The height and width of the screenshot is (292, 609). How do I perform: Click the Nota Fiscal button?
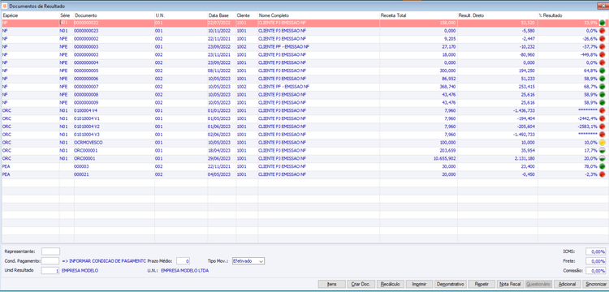pos(510,284)
